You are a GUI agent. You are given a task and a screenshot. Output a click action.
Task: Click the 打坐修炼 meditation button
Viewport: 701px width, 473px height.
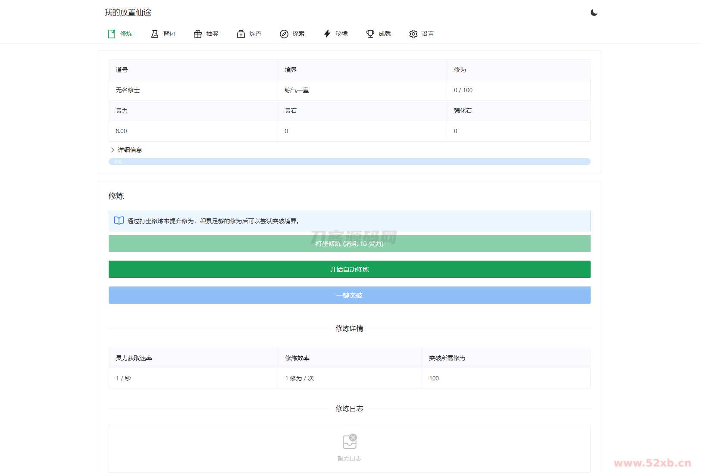click(x=349, y=243)
